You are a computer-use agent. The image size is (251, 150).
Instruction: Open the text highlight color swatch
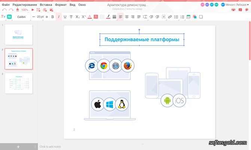tap(96, 17)
